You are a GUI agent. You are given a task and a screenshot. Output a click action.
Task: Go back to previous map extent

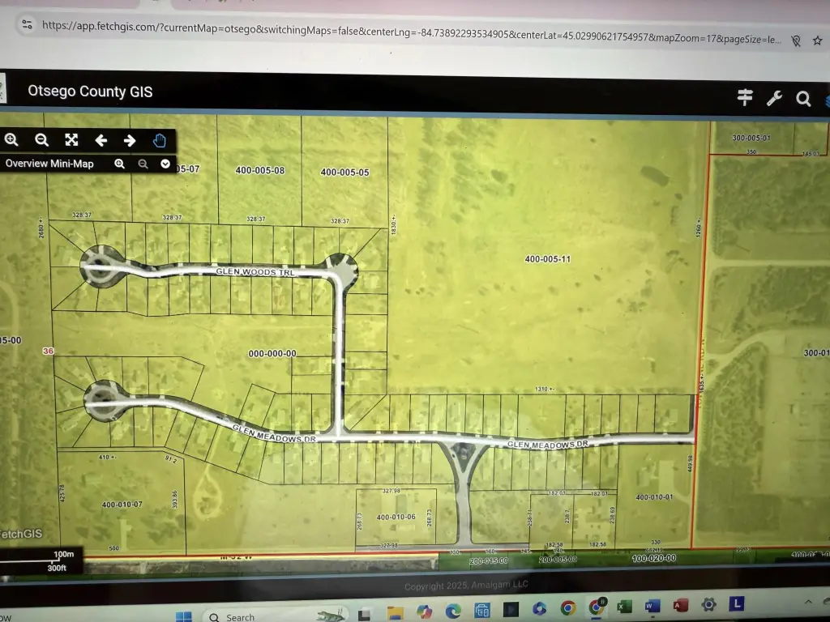(101, 140)
